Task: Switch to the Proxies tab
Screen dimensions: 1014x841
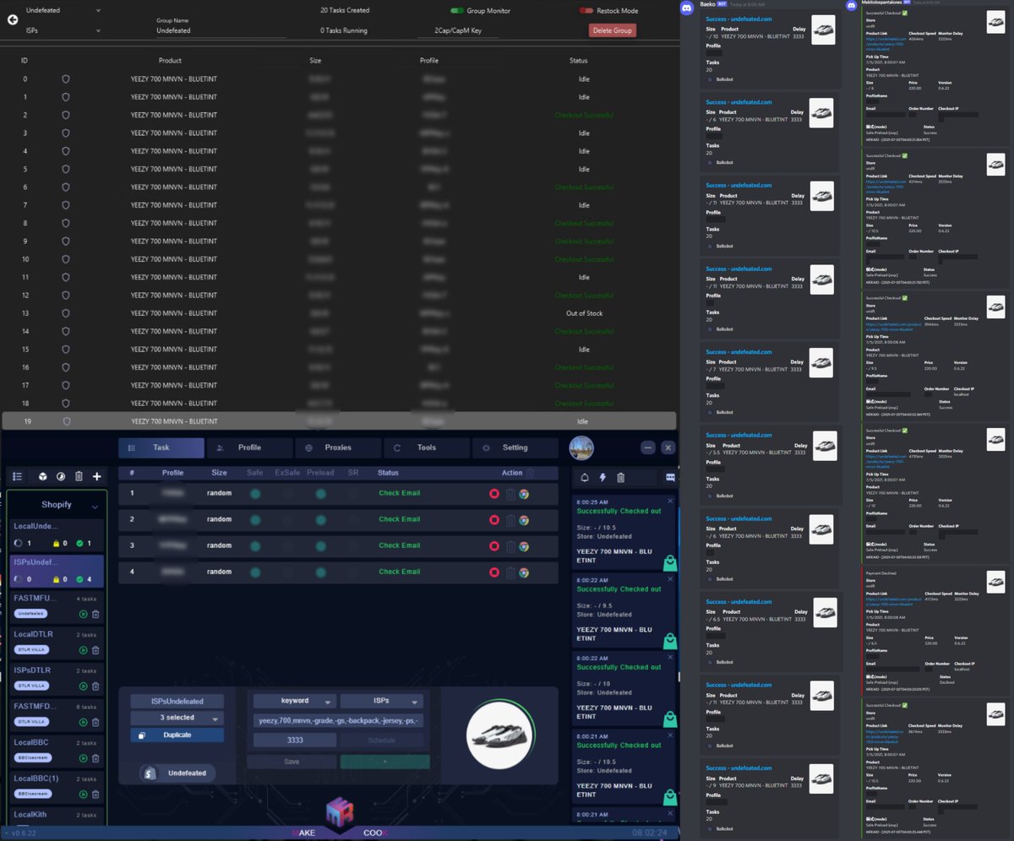Action: pos(338,448)
